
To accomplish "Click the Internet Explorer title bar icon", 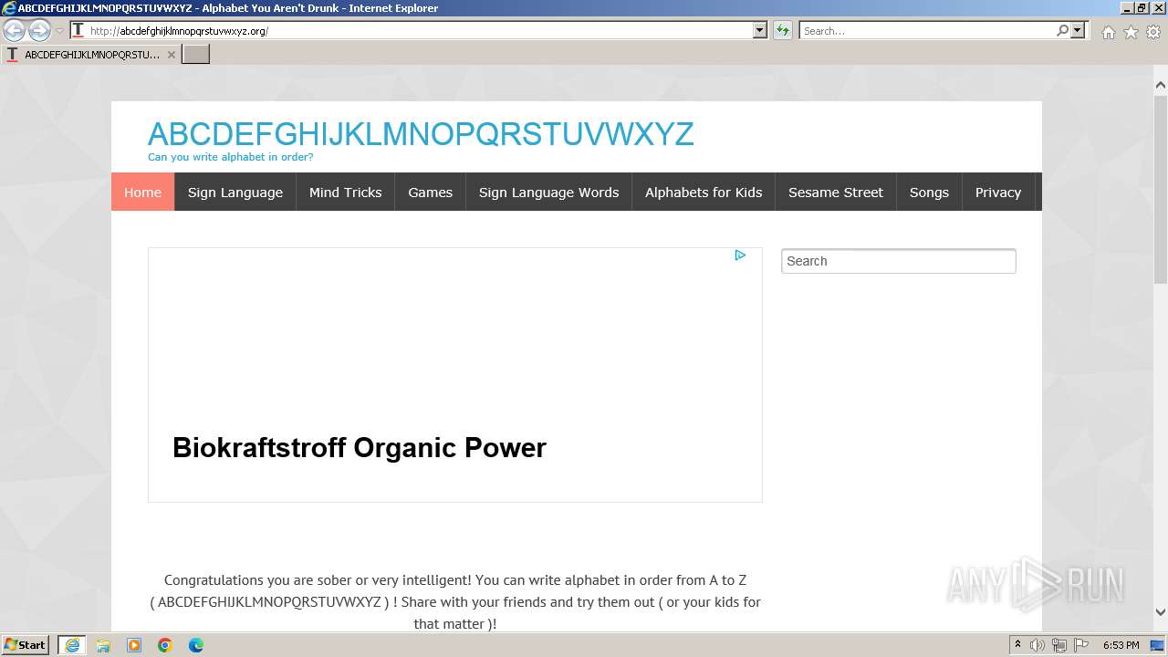I will click(x=8, y=8).
